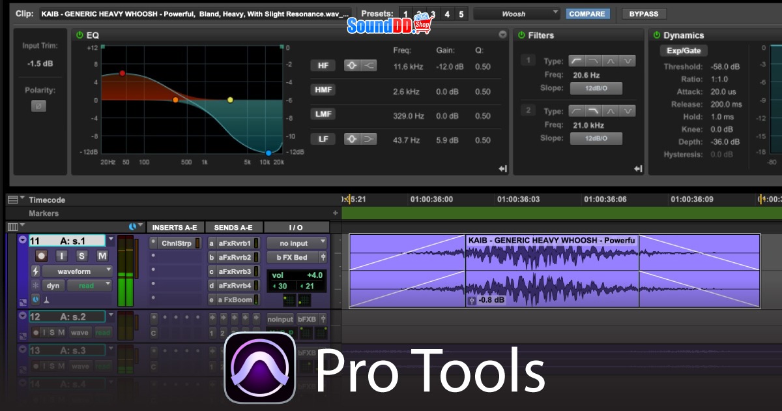Select preset slot 5
This screenshot has width=782, height=411.
[x=461, y=14]
